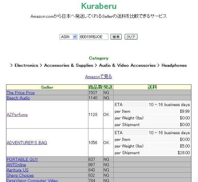Click the item count 1128
This screenshot has height=182, width=198.
point(93,115)
